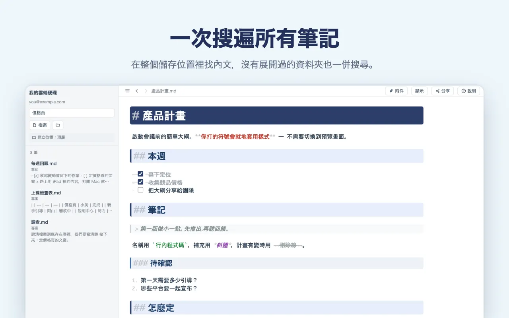Click list item 第一天需要多少引導？
Screen dimensions: 509x318
(x=169, y=280)
